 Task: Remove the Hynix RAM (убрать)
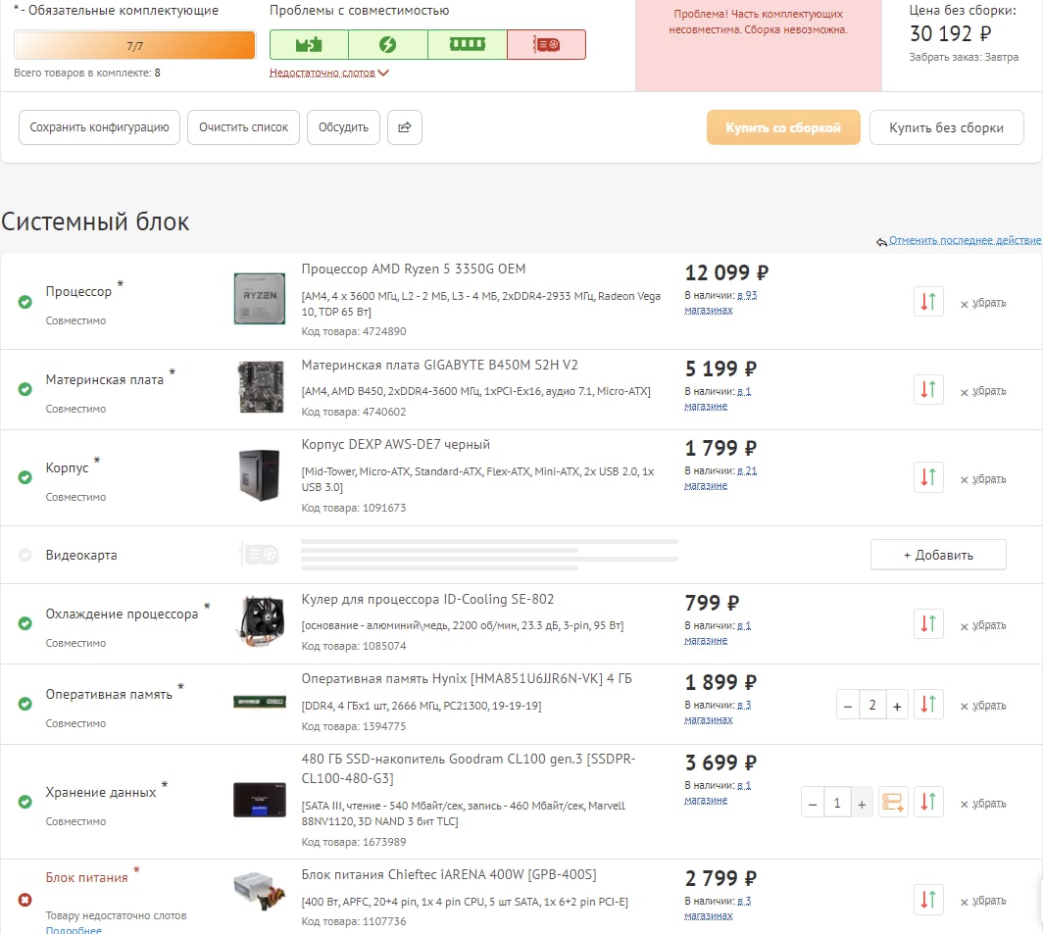point(983,706)
